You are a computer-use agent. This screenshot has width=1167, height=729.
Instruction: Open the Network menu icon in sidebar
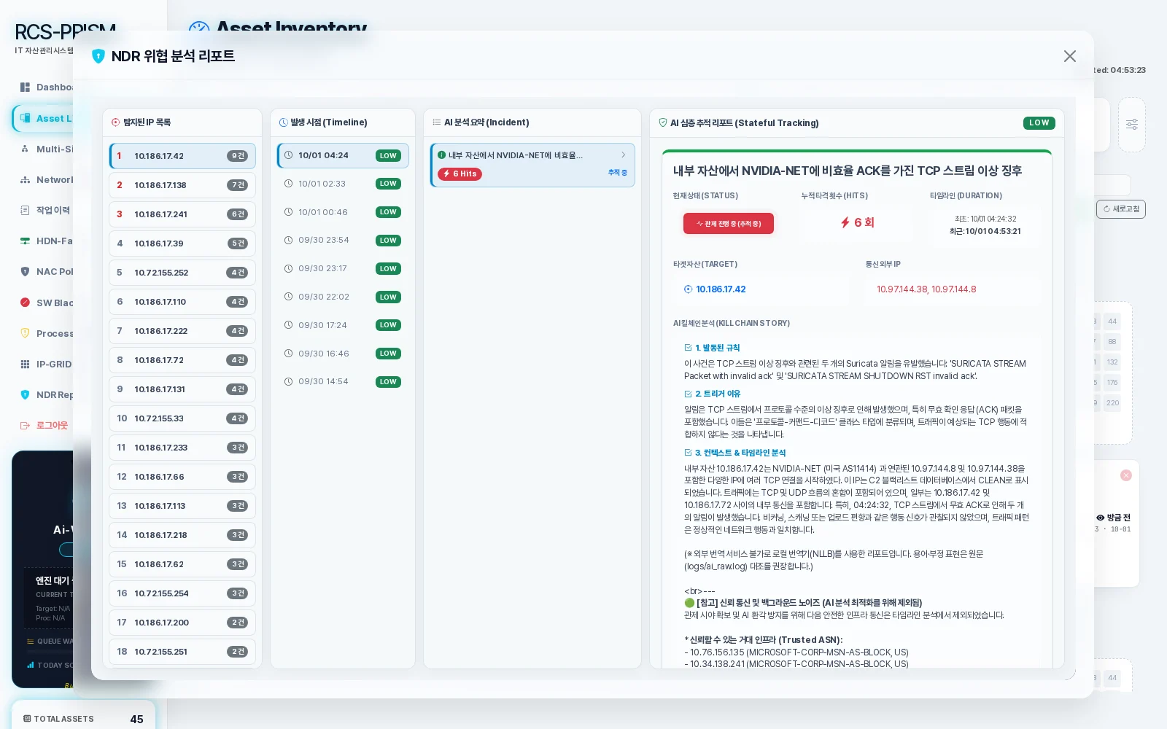pyautogui.click(x=25, y=179)
